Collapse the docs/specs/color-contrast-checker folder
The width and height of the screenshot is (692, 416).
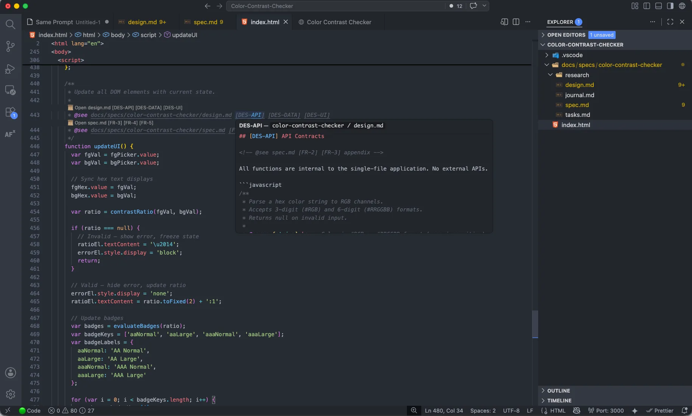[612, 65]
